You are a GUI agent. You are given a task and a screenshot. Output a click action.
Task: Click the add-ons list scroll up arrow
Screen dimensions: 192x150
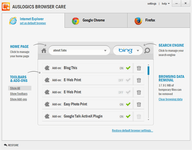[x=148, y=65]
